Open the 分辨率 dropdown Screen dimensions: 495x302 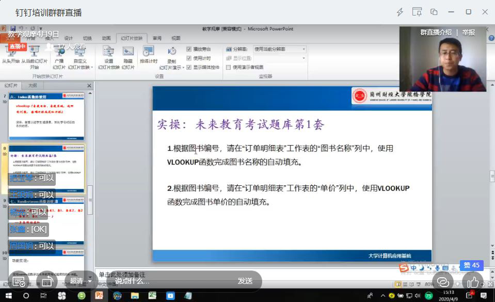coord(304,49)
